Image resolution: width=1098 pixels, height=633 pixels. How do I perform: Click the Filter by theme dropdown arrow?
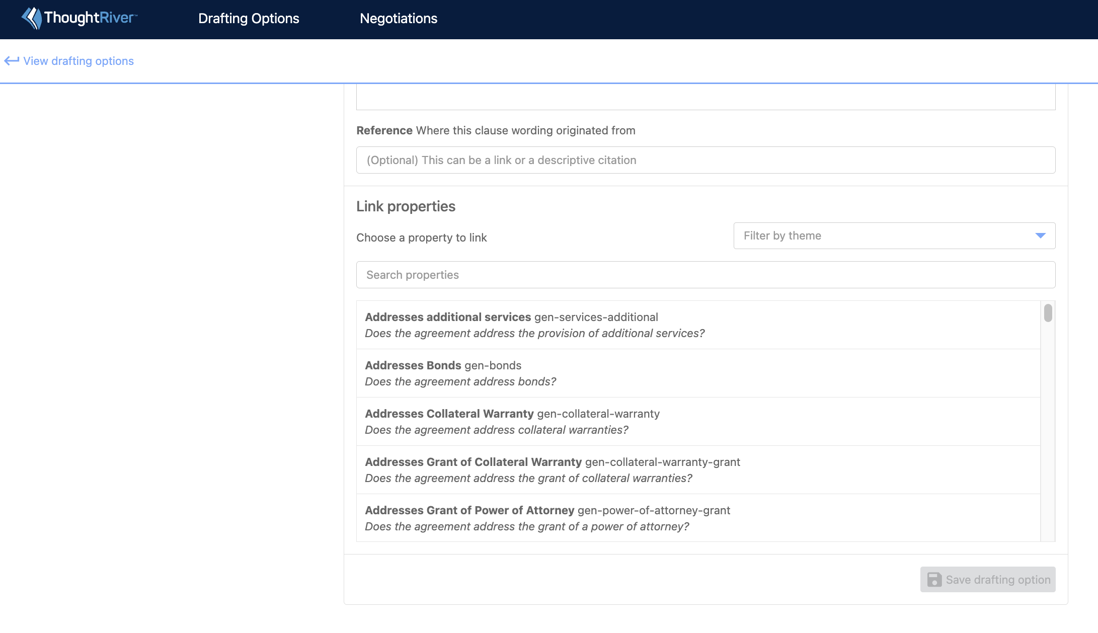pos(1040,235)
